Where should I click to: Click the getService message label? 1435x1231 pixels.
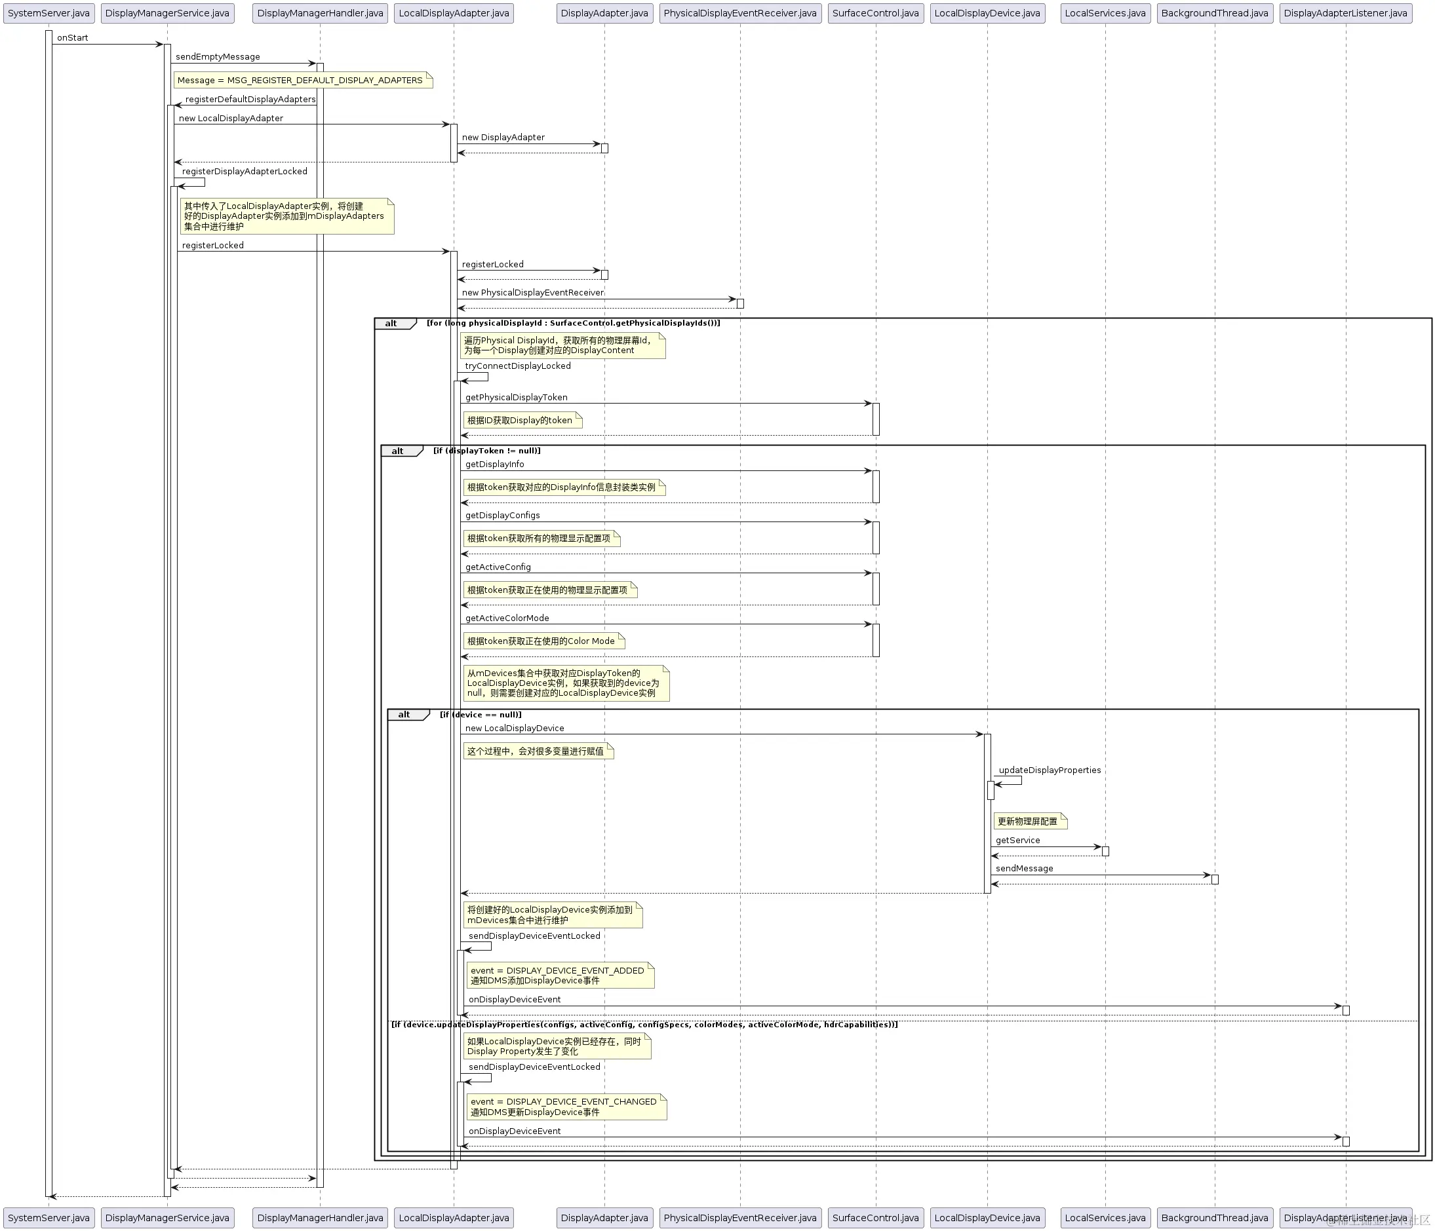[1017, 841]
